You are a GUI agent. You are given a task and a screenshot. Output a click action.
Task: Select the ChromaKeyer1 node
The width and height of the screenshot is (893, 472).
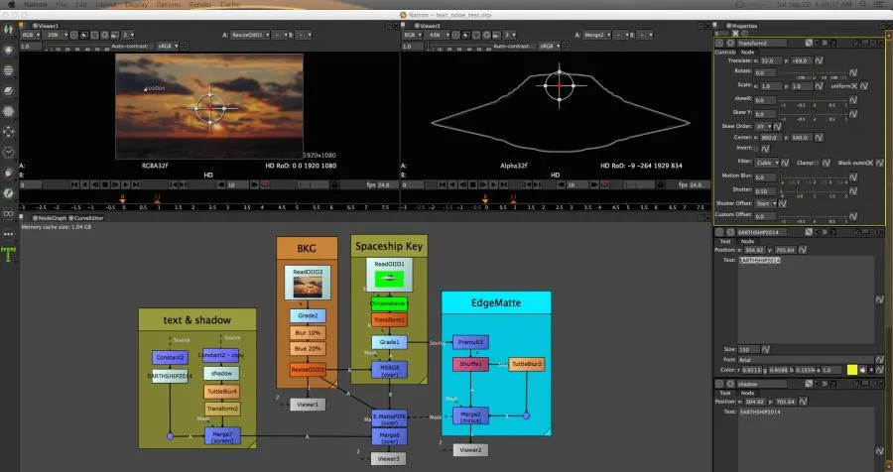coord(389,303)
